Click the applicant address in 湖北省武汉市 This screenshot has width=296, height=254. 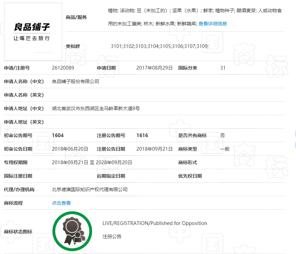[x=96, y=108]
